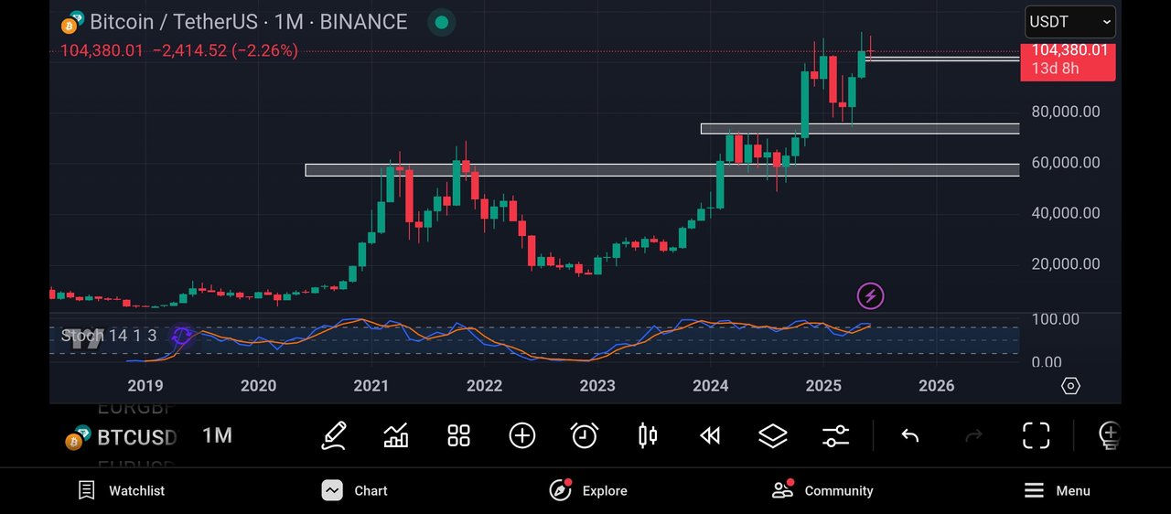Enter fullscreen mode

pos(1036,435)
